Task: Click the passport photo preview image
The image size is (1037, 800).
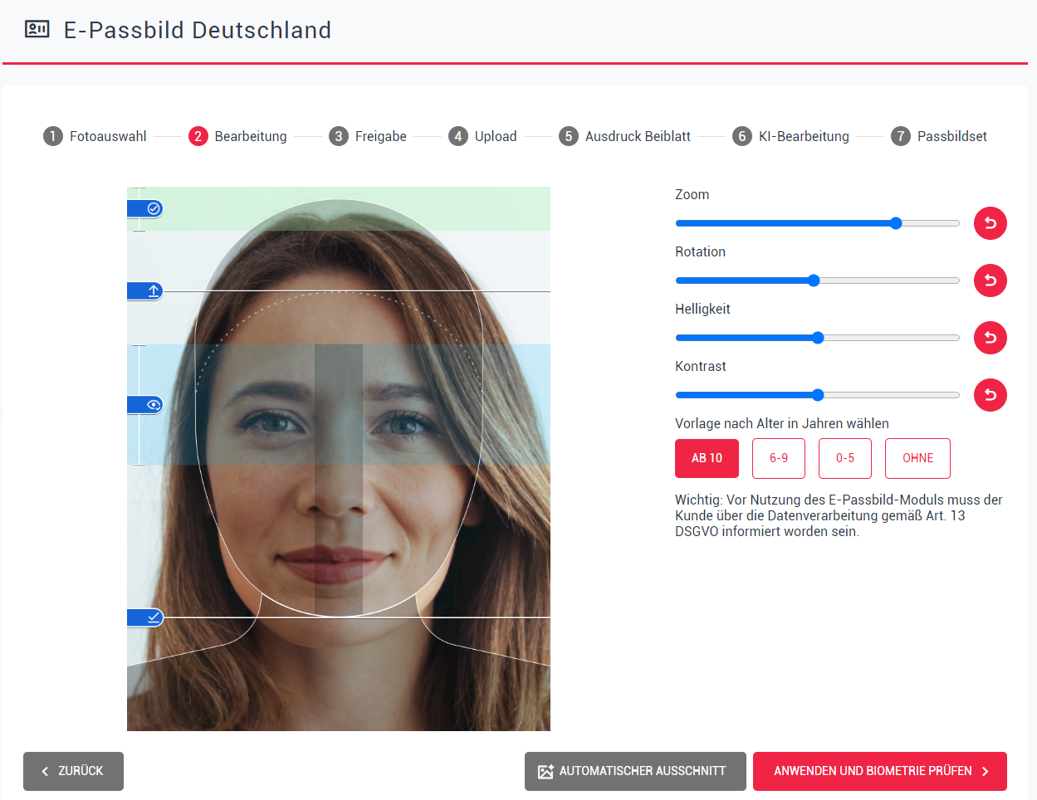Action: [x=339, y=459]
